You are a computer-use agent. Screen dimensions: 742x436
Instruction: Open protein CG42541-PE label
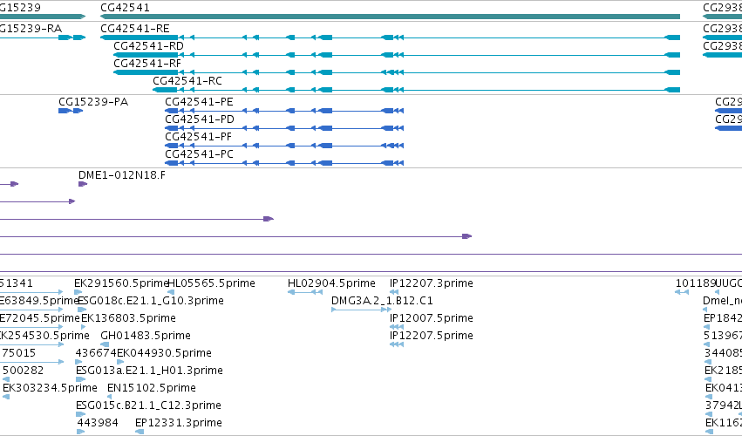(x=199, y=102)
